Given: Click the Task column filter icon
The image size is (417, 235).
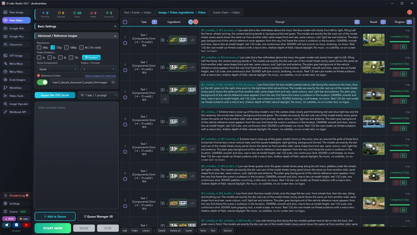Looking at the screenshot, I should point(154,22).
